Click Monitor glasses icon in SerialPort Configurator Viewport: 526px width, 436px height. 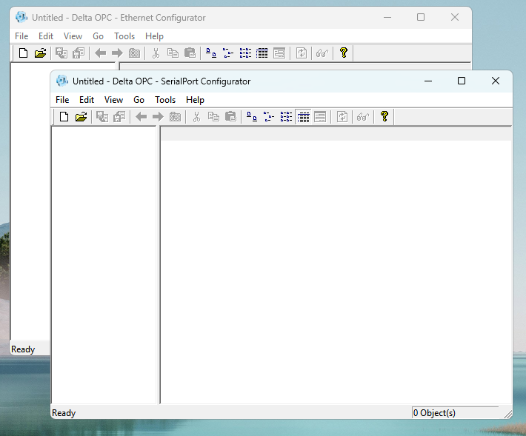click(363, 117)
